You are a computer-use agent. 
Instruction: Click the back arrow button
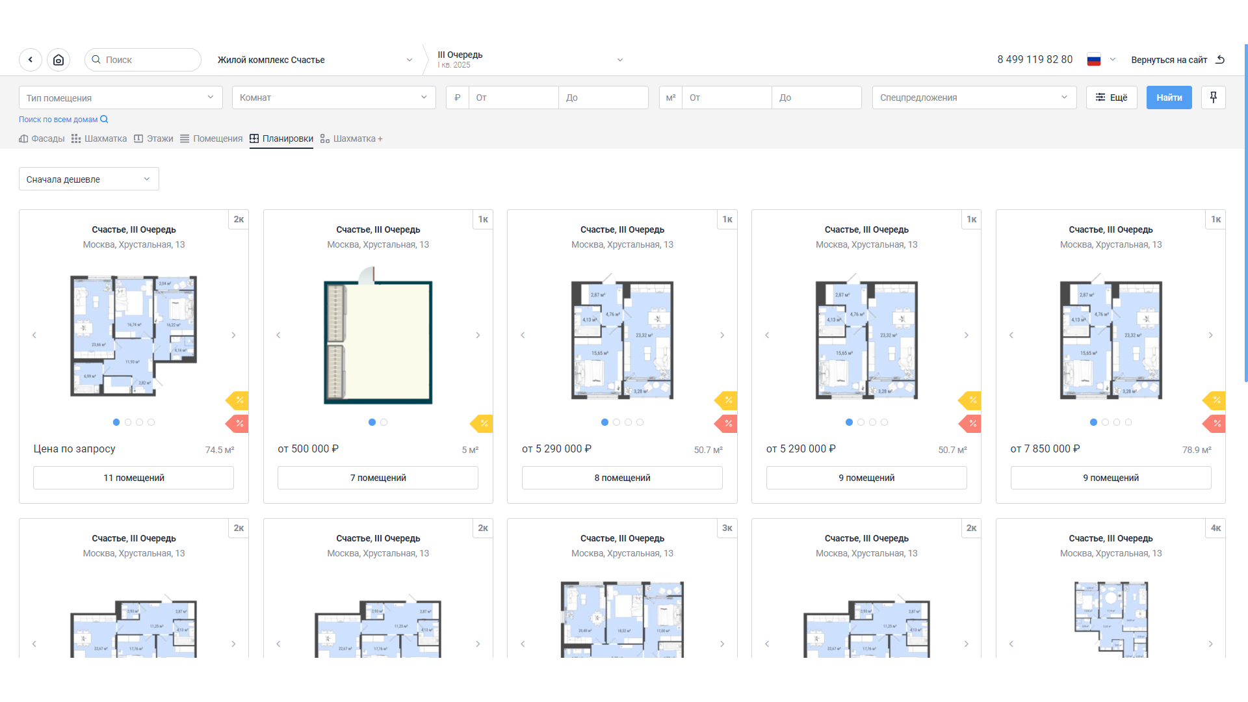click(x=31, y=60)
